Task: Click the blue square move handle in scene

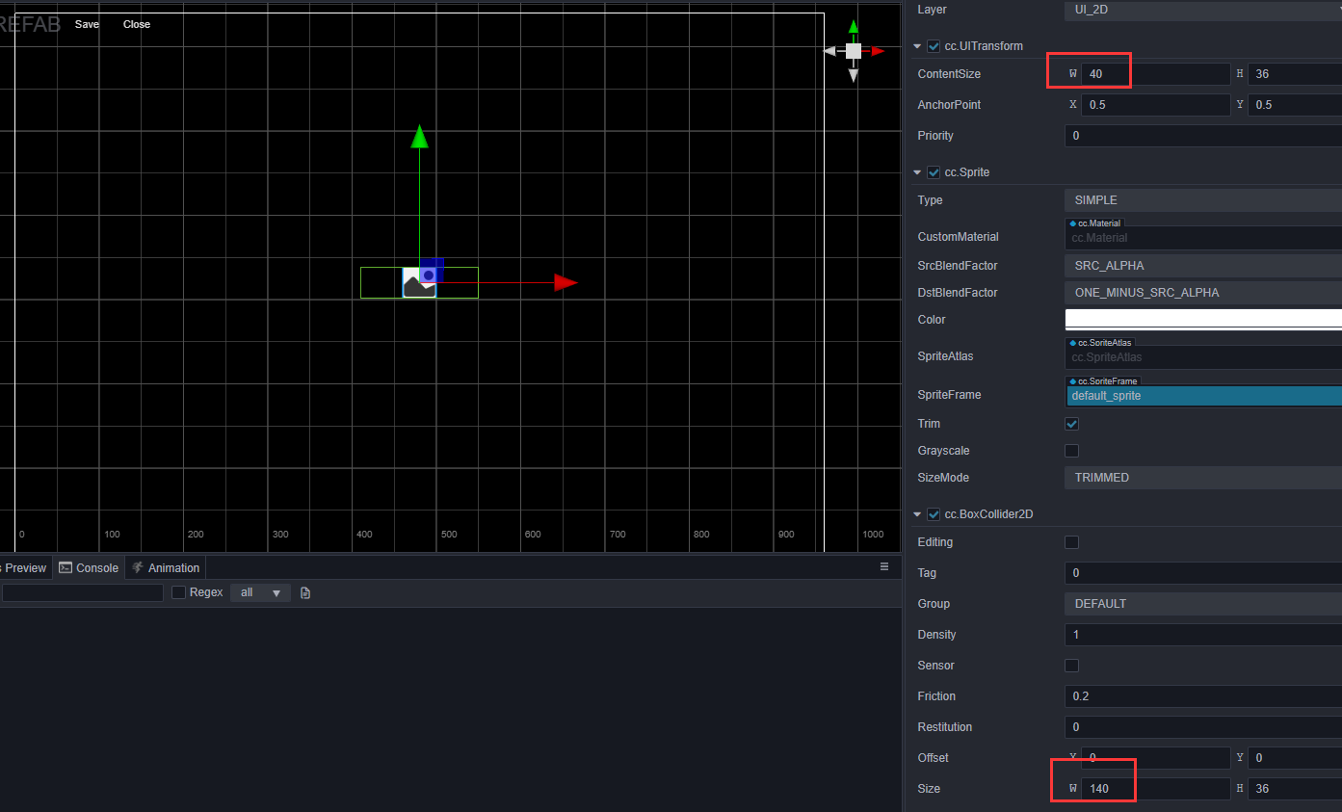Action: pyautogui.click(x=433, y=270)
